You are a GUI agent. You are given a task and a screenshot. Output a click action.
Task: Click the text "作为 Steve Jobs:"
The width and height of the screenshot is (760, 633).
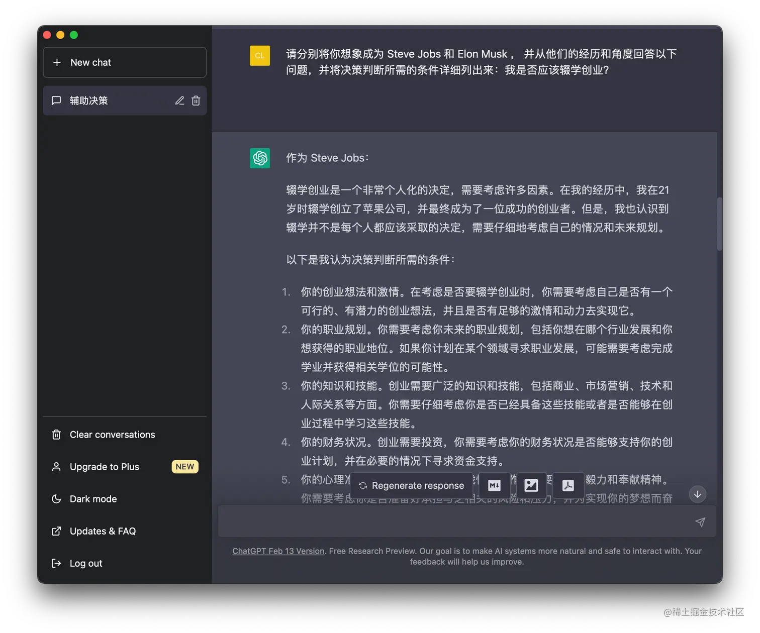[328, 158]
